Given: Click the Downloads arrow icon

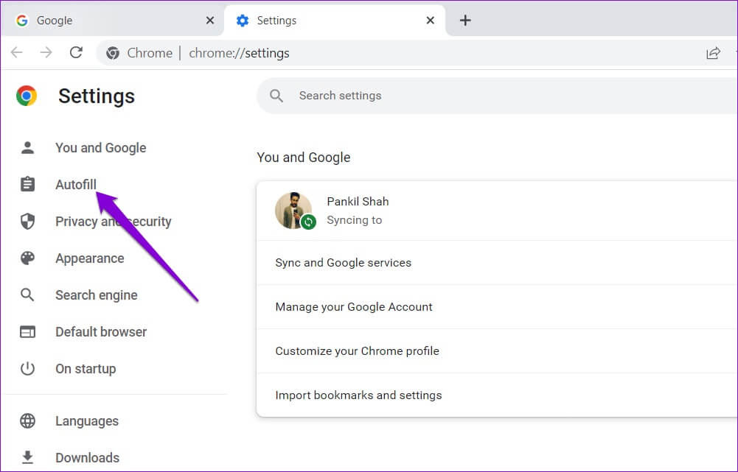Looking at the screenshot, I should [x=27, y=457].
